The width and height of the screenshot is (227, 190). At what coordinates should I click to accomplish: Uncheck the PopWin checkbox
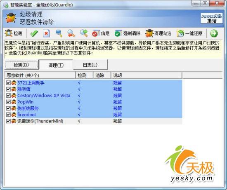click(8, 102)
